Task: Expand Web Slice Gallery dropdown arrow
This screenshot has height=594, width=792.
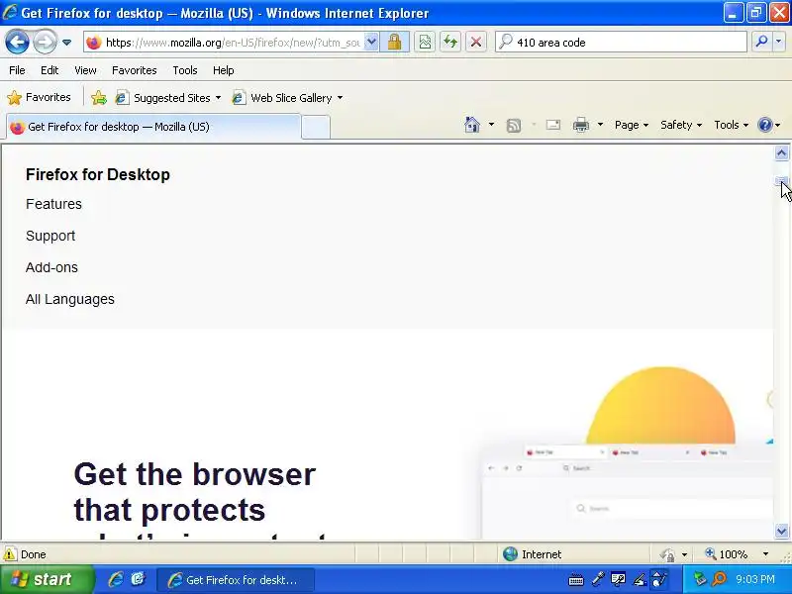Action: click(340, 97)
